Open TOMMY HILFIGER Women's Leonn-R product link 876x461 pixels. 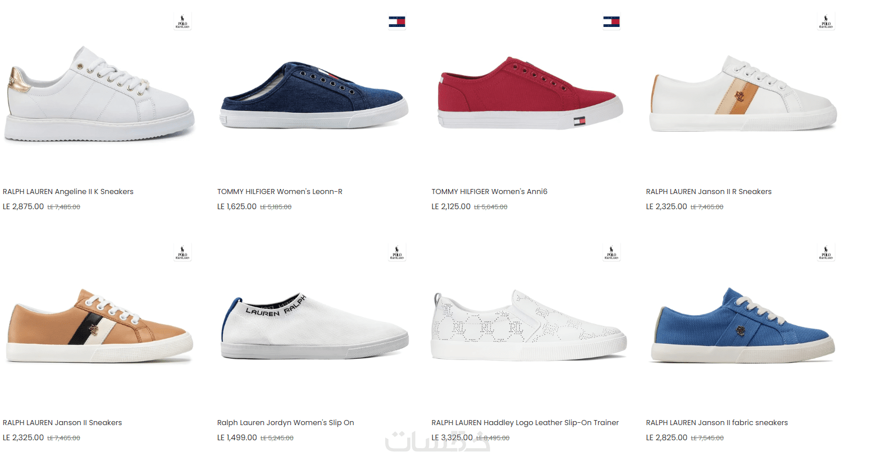[280, 192]
